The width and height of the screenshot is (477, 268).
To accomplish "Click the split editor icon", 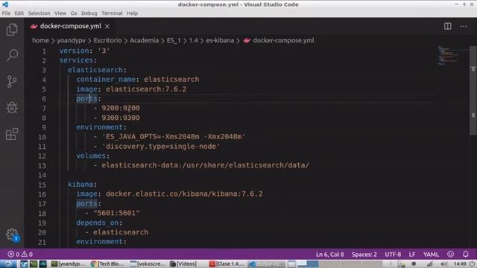I will point(447,27).
